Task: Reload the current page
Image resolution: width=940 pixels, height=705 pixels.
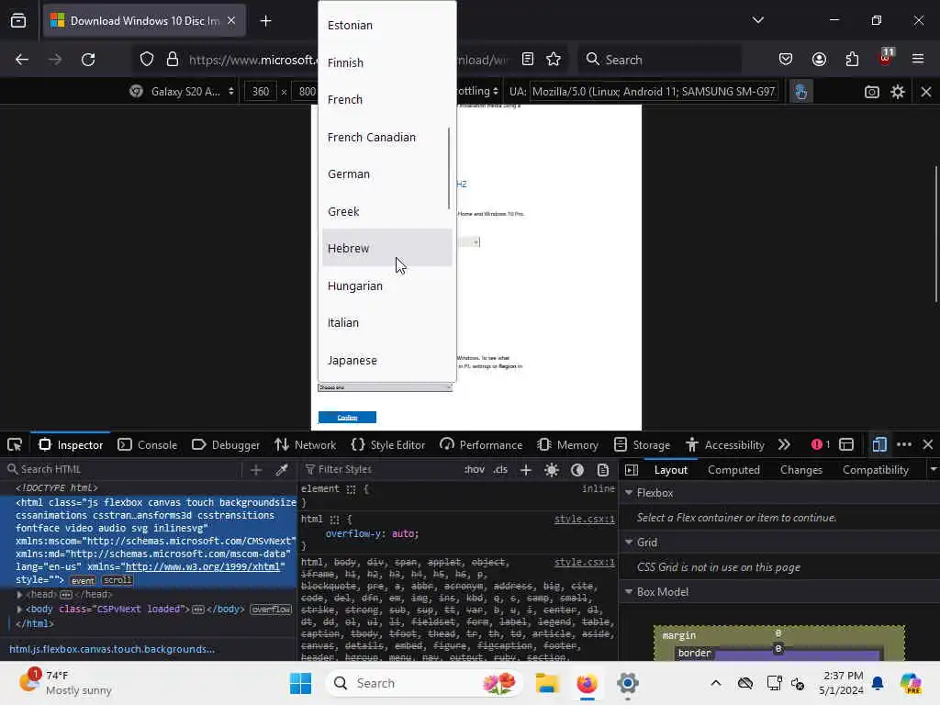Action: pyautogui.click(x=88, y=60)
